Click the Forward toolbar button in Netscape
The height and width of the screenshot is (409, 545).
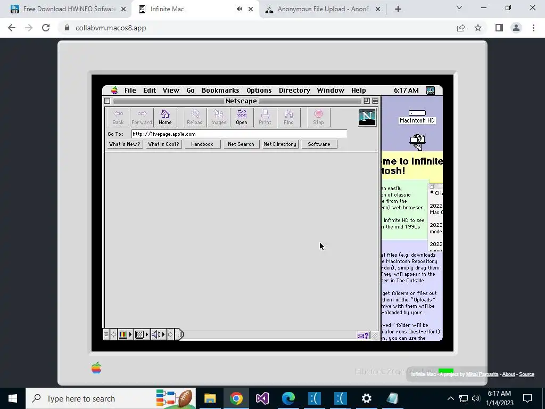[142, 117]
